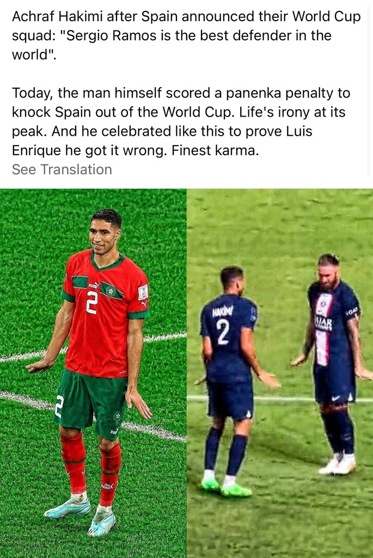Click the World Cup badge on red jersey

[143, 292]
